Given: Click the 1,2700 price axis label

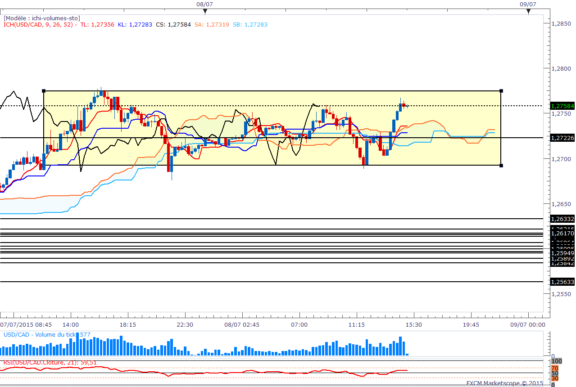Looking at the screenshot, I should pyautogui.click(x=561, y=159).
